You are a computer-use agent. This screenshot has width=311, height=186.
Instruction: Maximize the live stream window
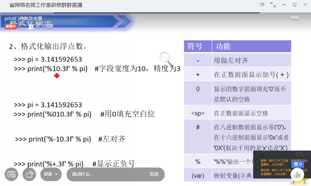coord(294,5)
